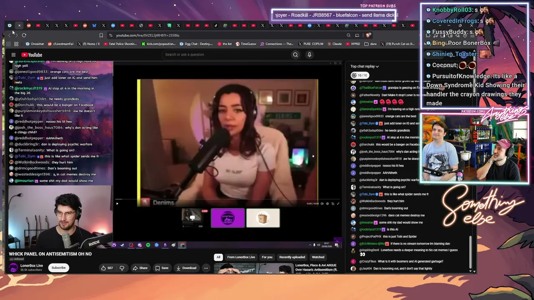Image resolution: width=534 pixels, height=300 pixels.
Task: Bookmark this page using address bar icon
Action: coord(101,35)
